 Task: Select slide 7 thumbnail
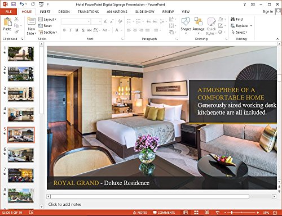pyautogui.click(x=21, y=175)
